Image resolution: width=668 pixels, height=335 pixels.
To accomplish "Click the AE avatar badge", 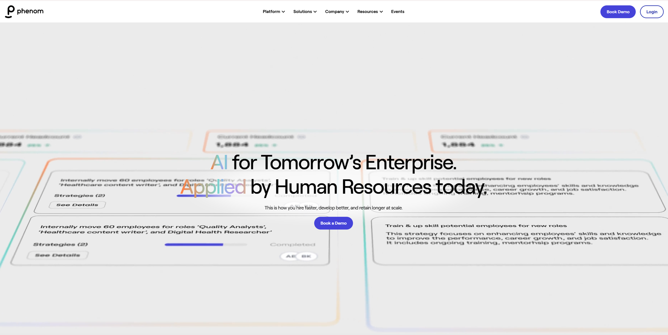I will coord(290,256).
